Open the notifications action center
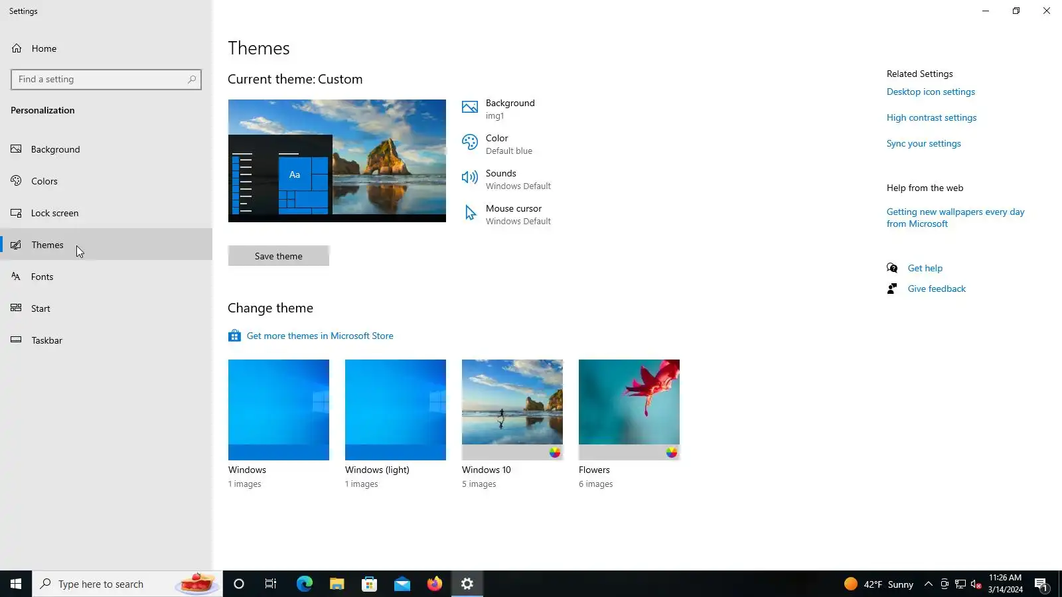Screen dimensions: 1062x597 pyautogui.click(x=1041, y=584)
